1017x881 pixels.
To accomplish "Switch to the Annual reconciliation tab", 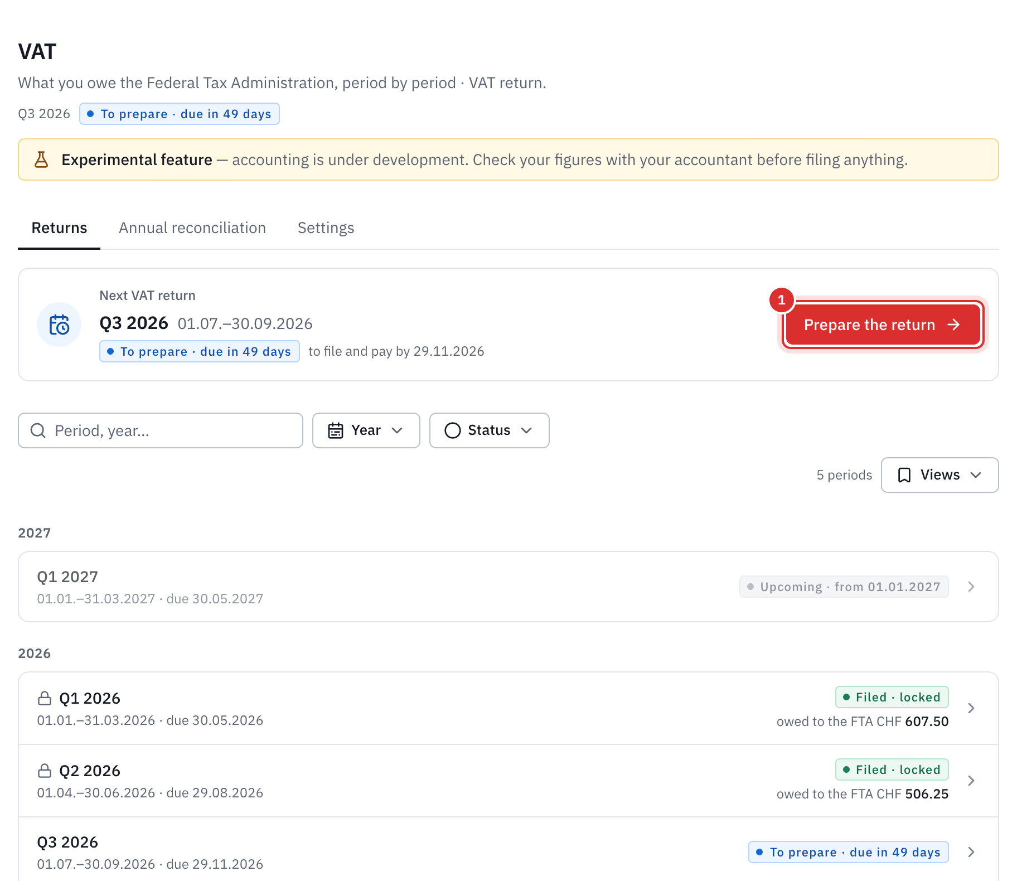I will [192, 228].
